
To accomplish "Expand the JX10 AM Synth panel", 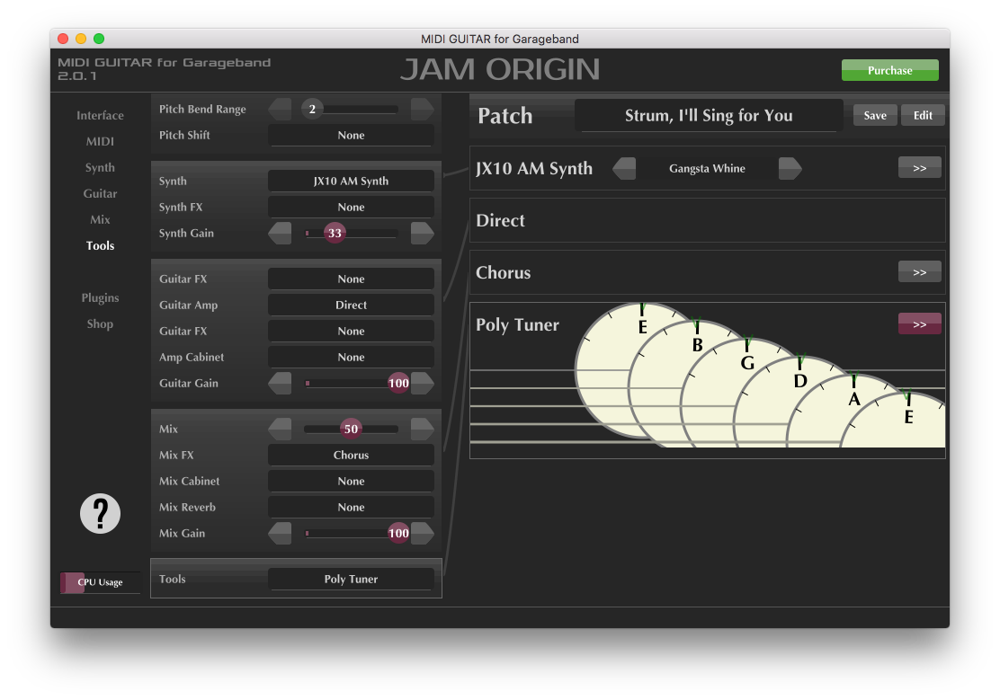I will pos(920,168).
